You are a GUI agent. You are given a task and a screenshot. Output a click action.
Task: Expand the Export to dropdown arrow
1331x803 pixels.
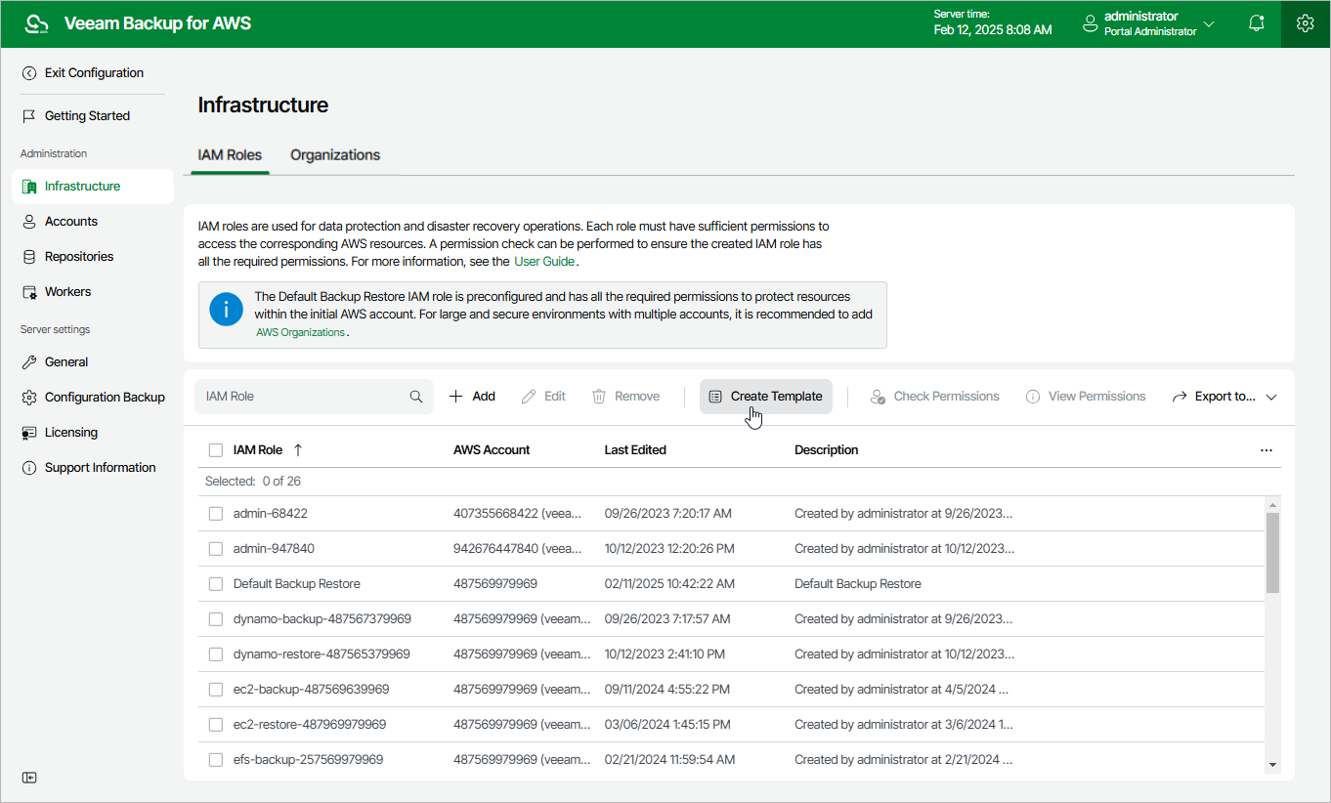(x=1271, y=398)
